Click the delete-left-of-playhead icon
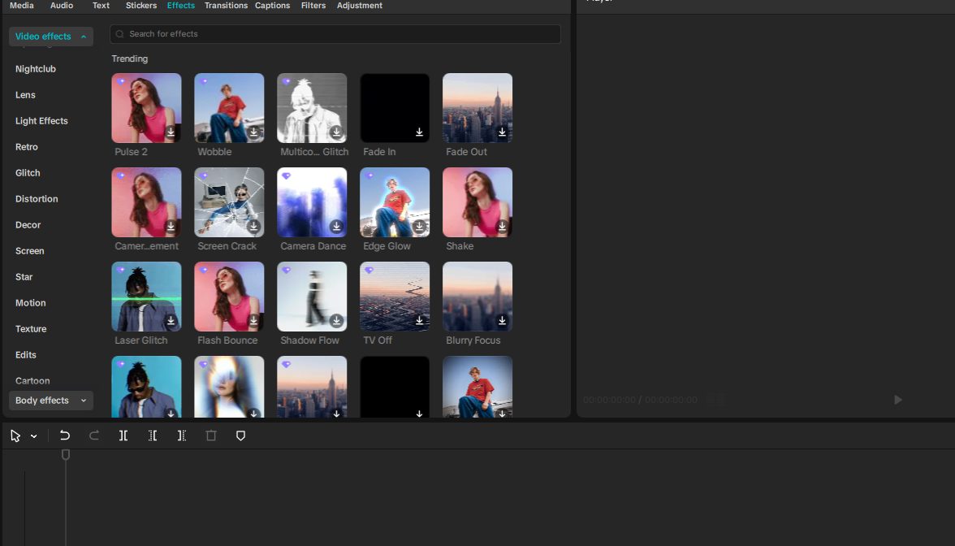The width and height of the screenshot is (955, 546). point(153,435)
